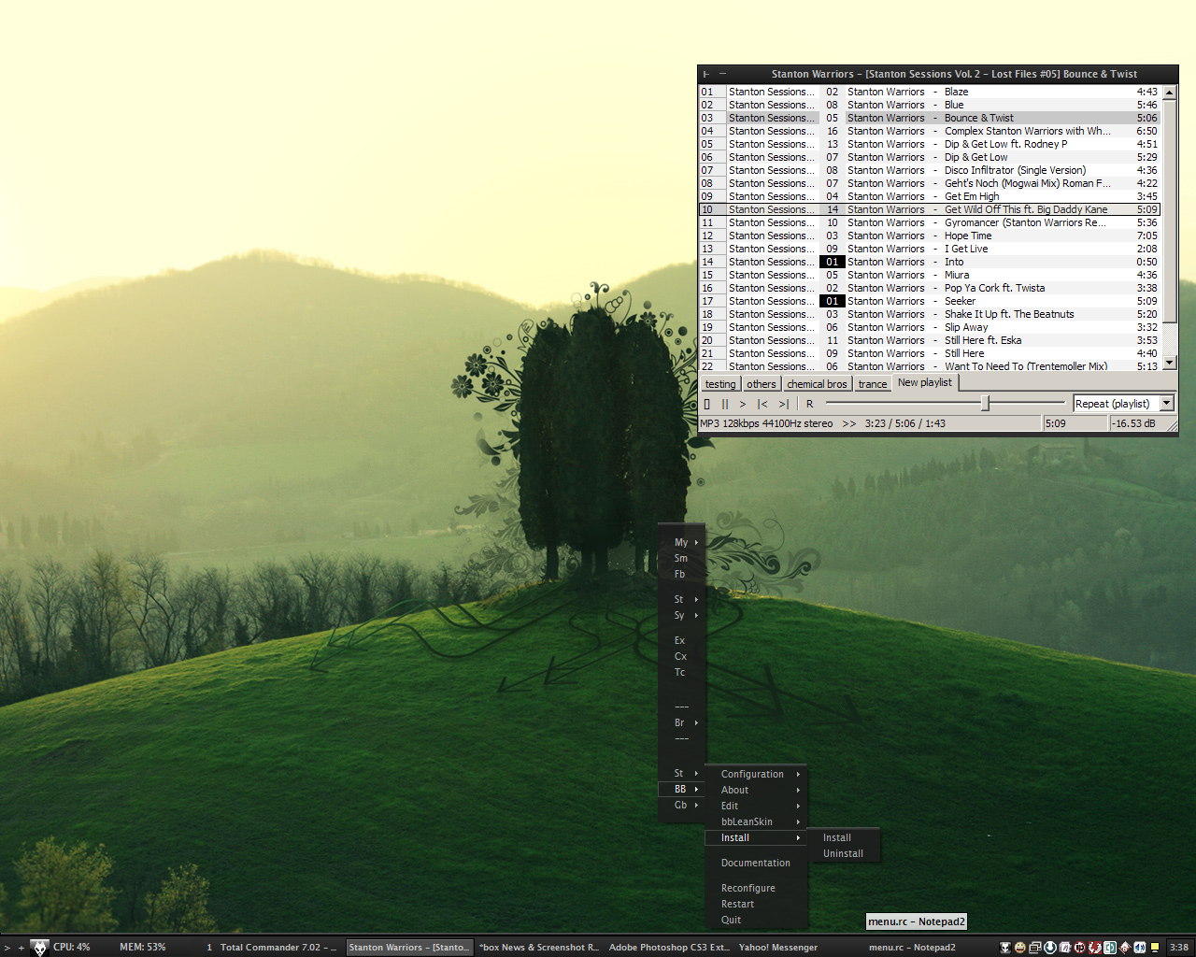Click Reconfigure in the Blackbox menu
This screenshot has width=1196, height=957.
[747, 888]
